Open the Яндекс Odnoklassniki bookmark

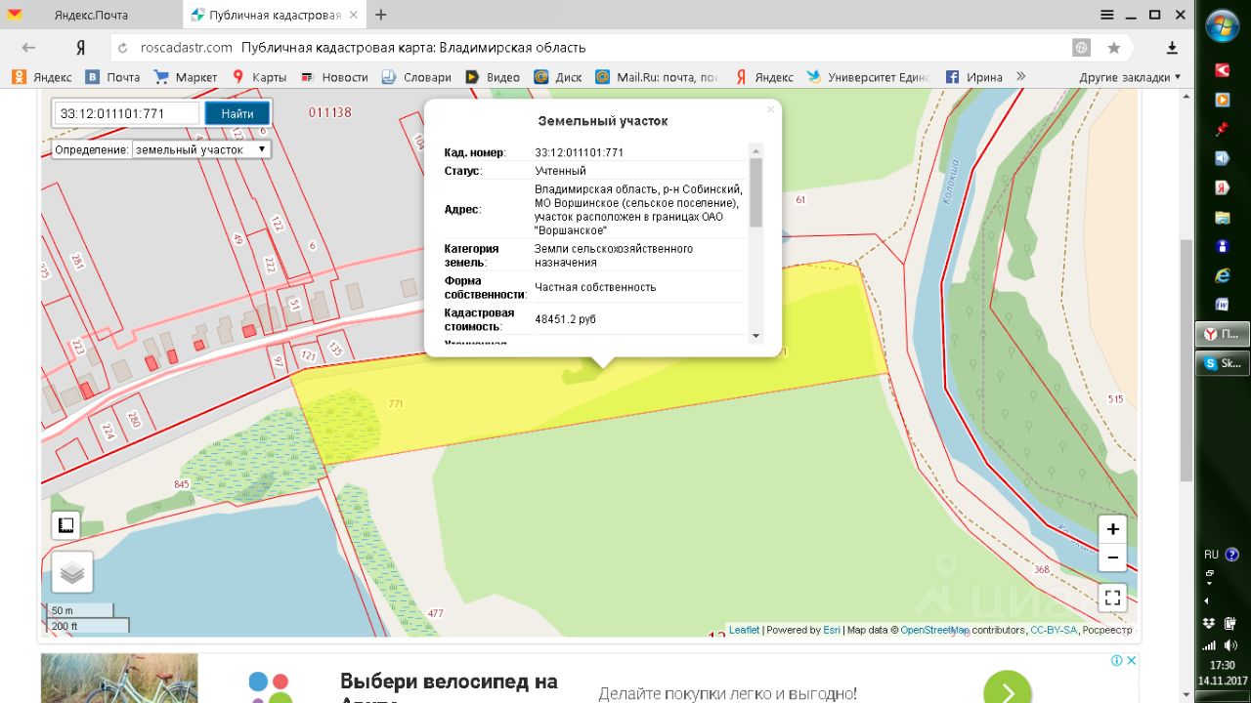tap(41, 77)
